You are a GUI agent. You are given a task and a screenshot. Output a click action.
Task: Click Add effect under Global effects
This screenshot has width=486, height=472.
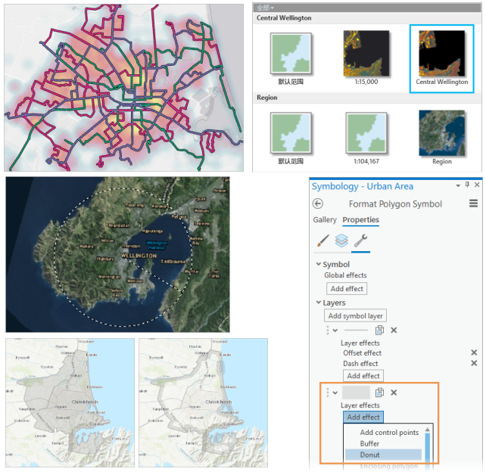pos(347,289)
